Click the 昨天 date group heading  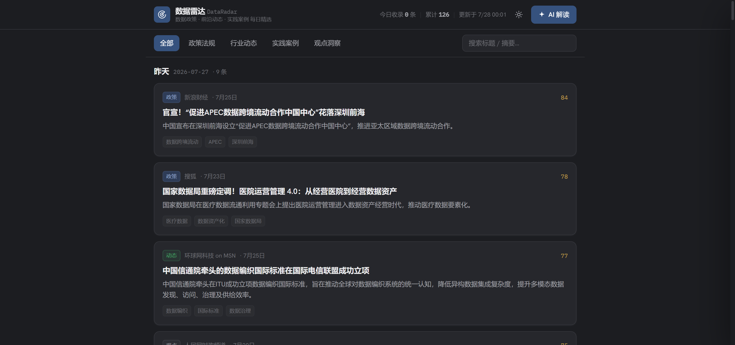point(161,72)
